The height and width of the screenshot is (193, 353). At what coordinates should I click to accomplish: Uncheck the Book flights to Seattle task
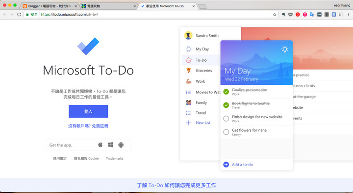click(x=226, y=105)
